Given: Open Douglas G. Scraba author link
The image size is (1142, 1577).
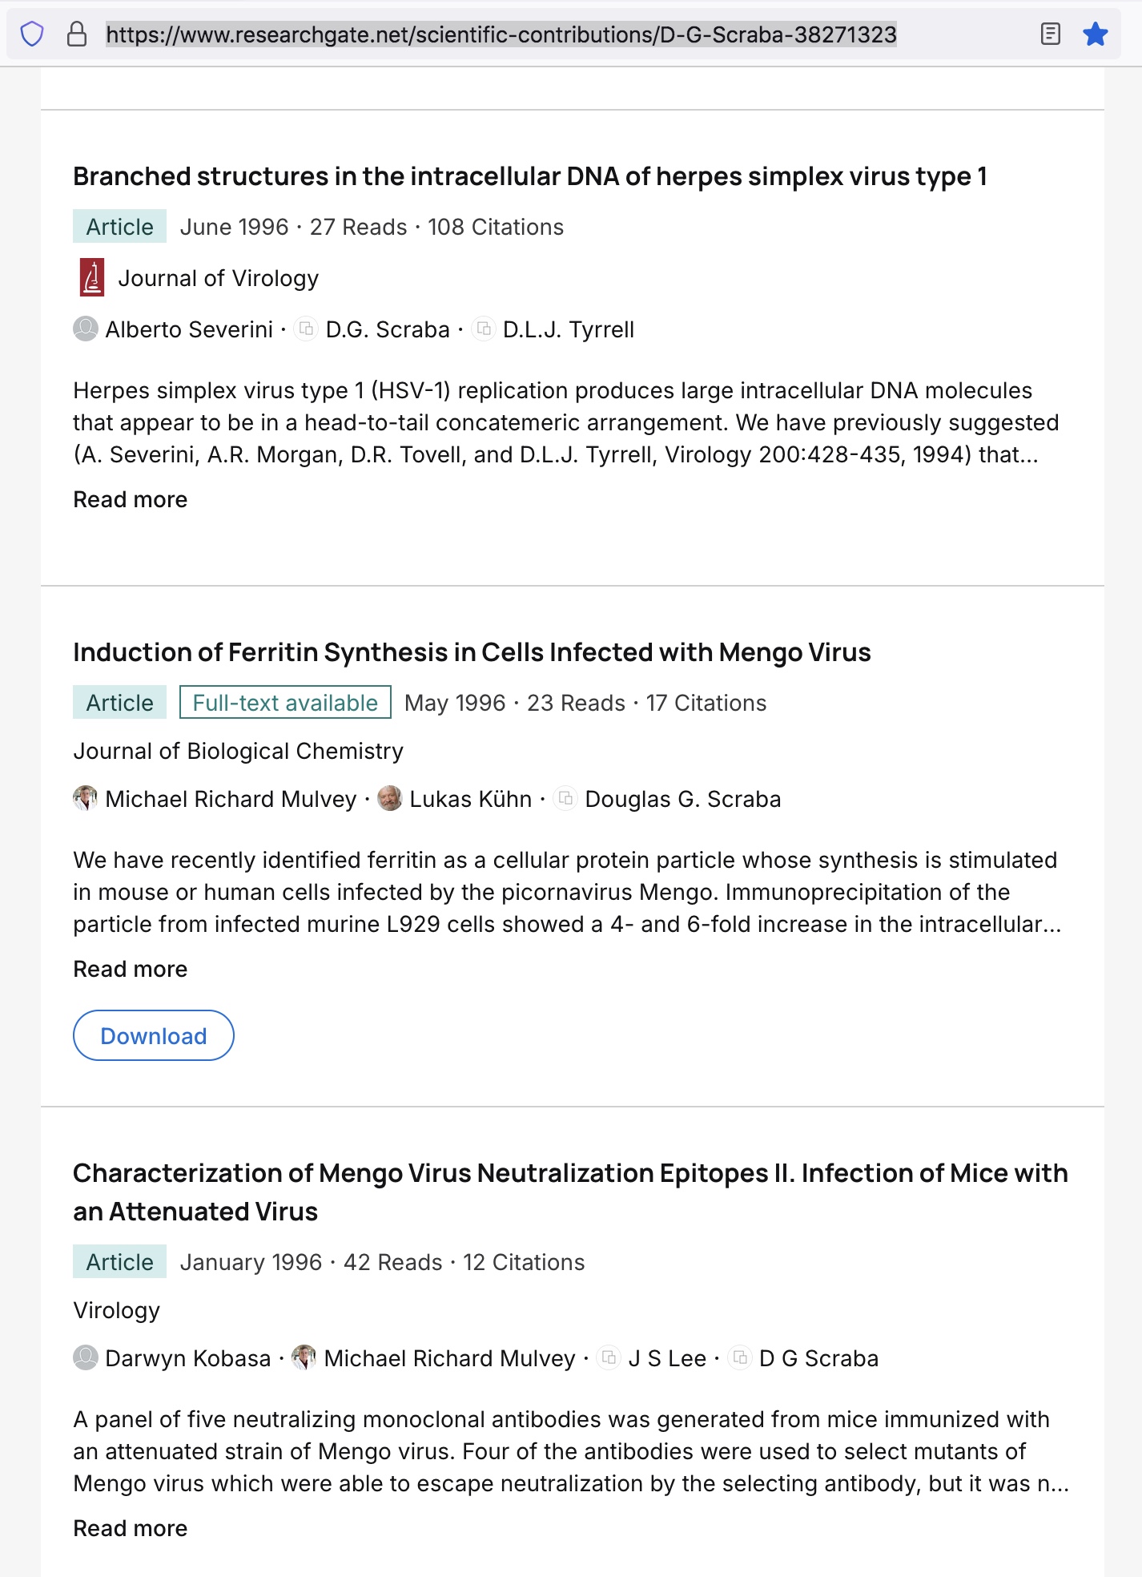Looking at the screenshot, I should (683, 799).
